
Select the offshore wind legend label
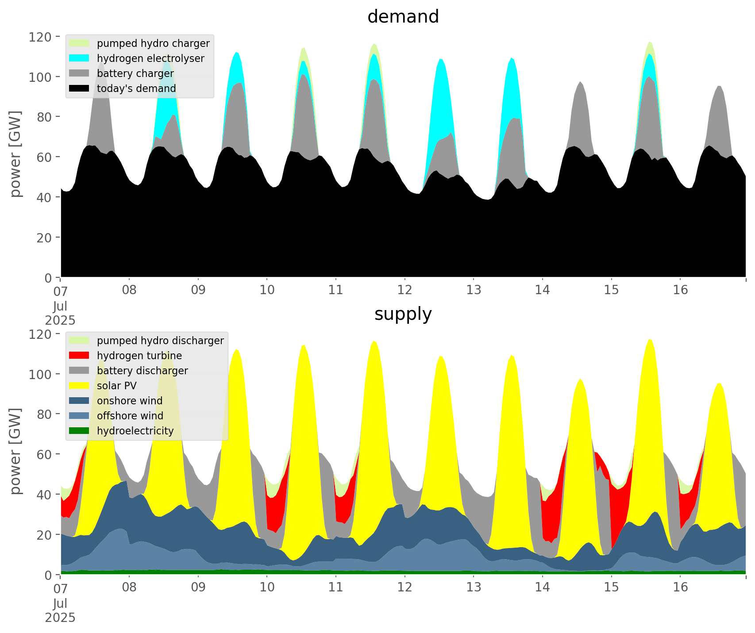[130, 416]
